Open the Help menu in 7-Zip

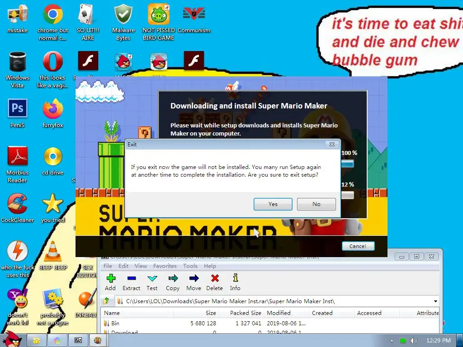pos(210,266)
